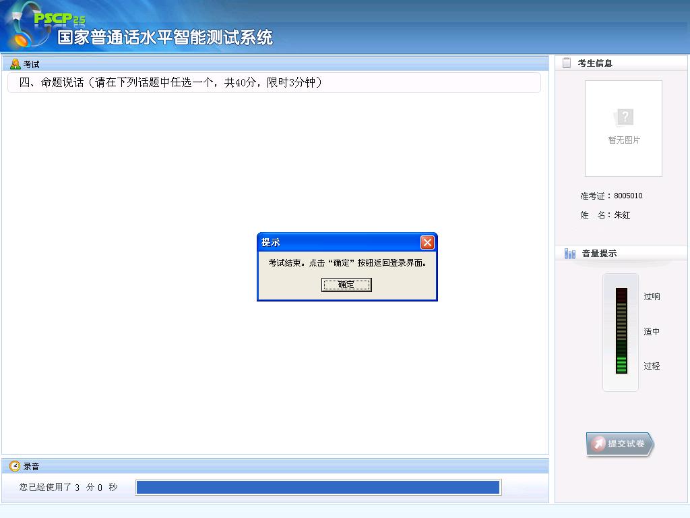Close the 提示 dialog with red X
690x518 pixels.
[427, 243]
